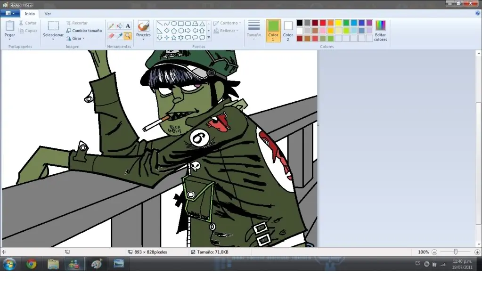Choose the oval shape

(x=174, y=24)
